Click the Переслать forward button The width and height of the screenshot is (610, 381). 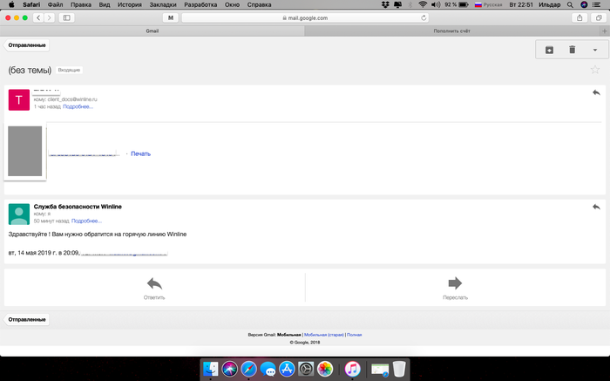455,287
